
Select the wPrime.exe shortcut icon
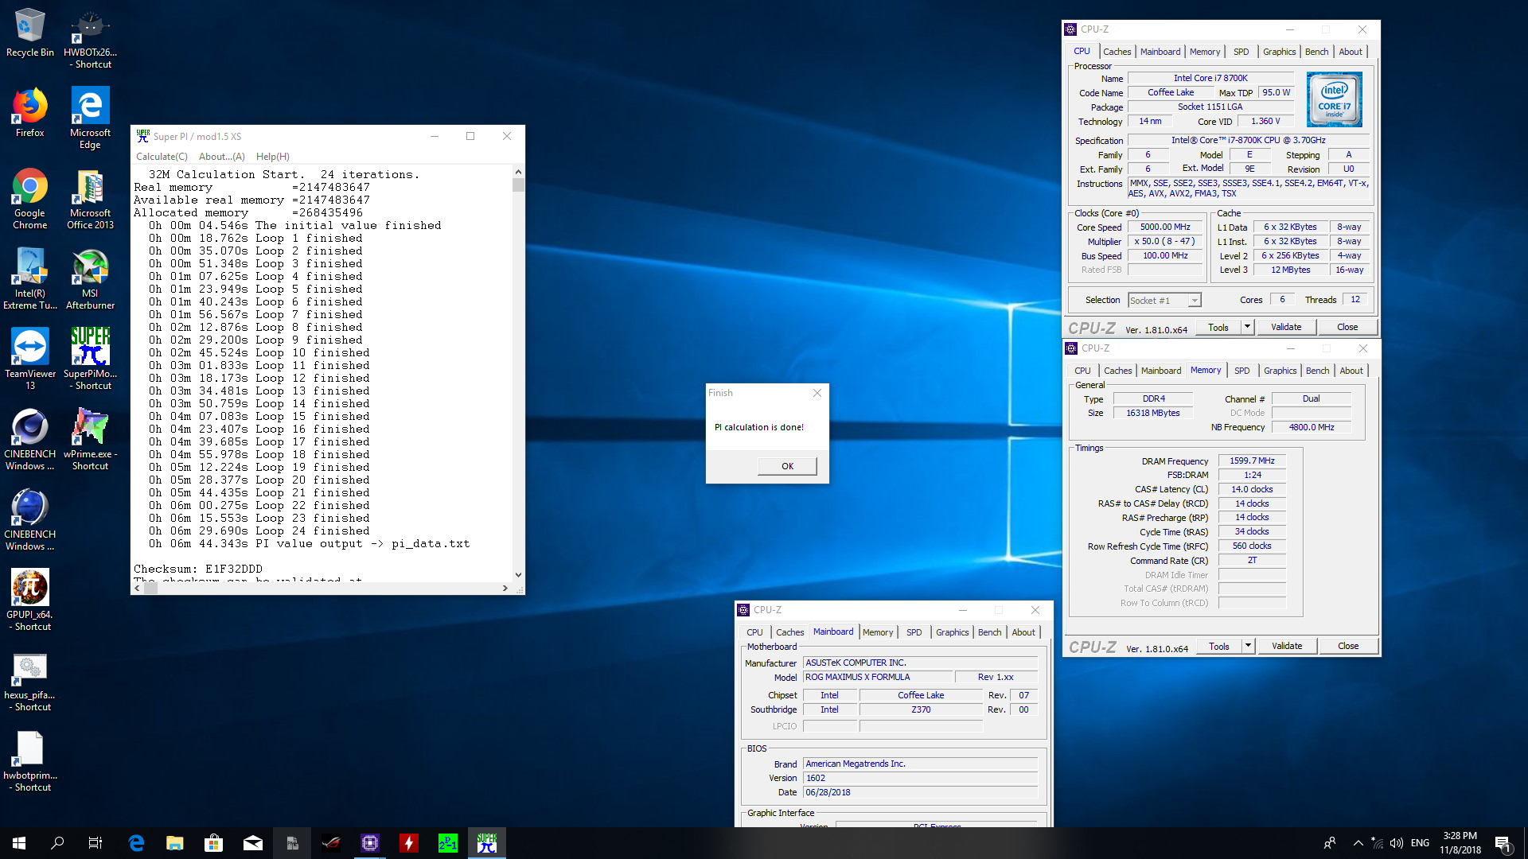click(x=90, y=440)
